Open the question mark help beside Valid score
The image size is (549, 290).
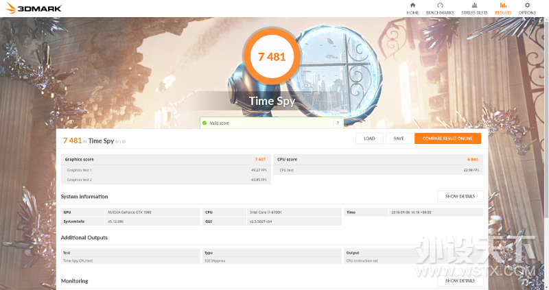point(338,123)
